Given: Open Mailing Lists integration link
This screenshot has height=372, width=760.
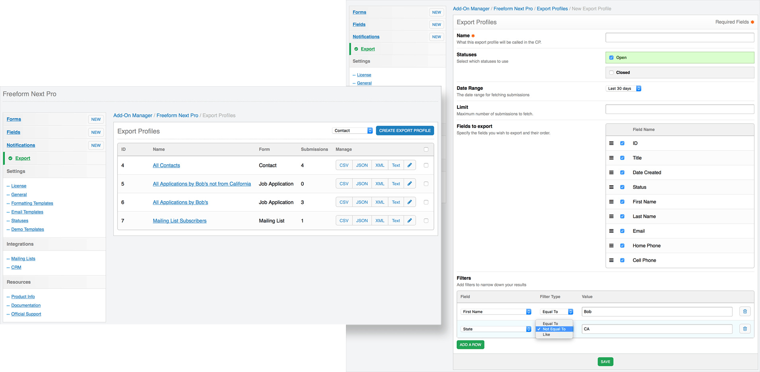Looking at the screenshot, I should click(23, 259).
